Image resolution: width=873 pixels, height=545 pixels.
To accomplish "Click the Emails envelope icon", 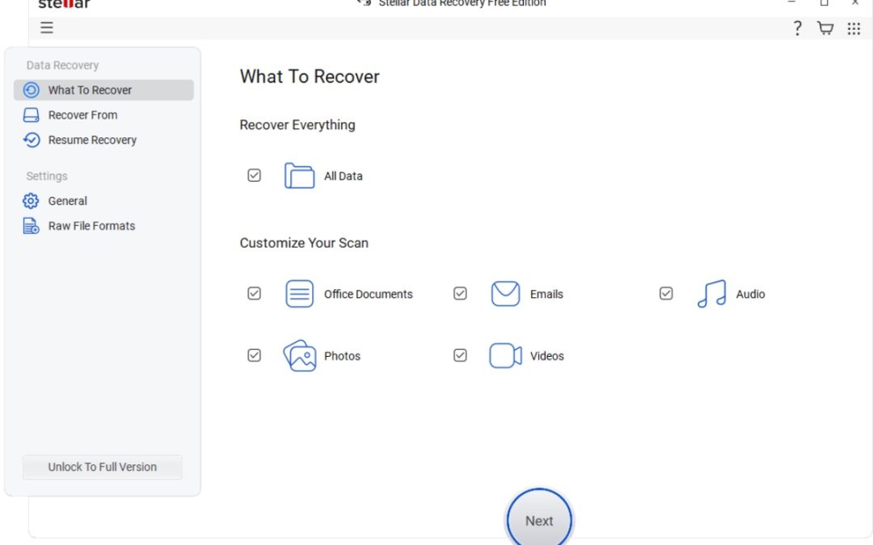I will pyautogui.click(x=505, y=294).
